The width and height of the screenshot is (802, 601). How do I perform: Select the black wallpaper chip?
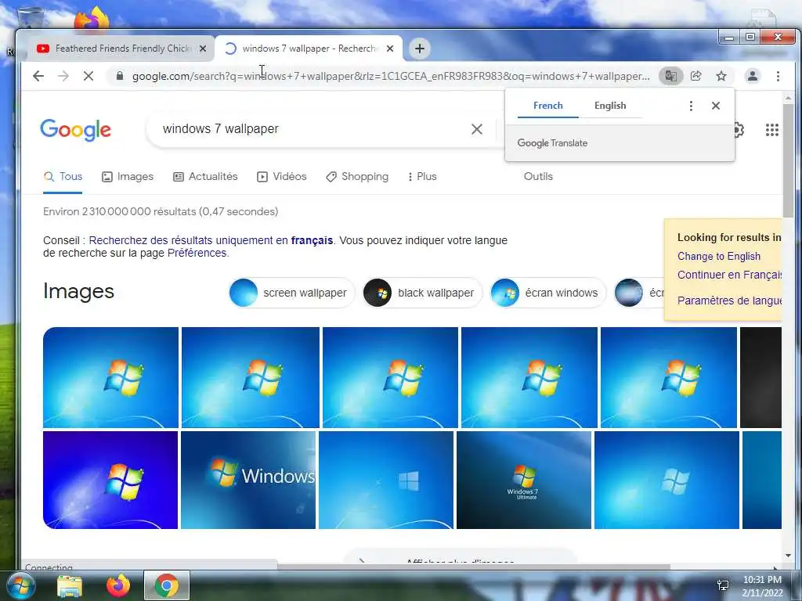point(422,293)
